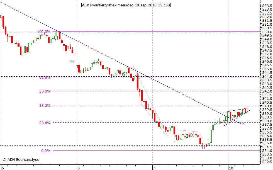The image size is (273, 170).
Task: Click the blue 'k' marker label
Action: click(243, 123)
